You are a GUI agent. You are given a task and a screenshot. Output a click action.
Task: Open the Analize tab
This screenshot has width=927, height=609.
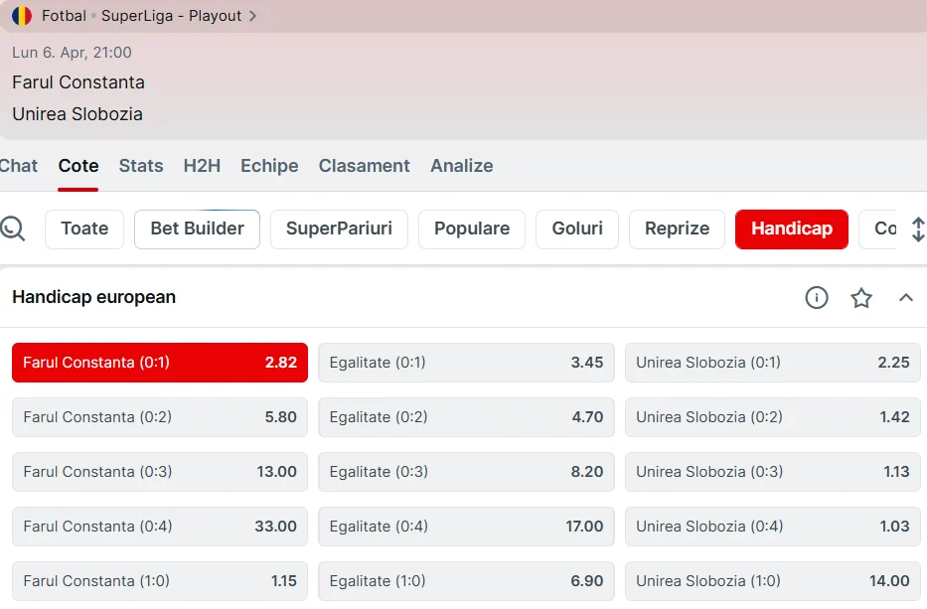pos(461,166)
